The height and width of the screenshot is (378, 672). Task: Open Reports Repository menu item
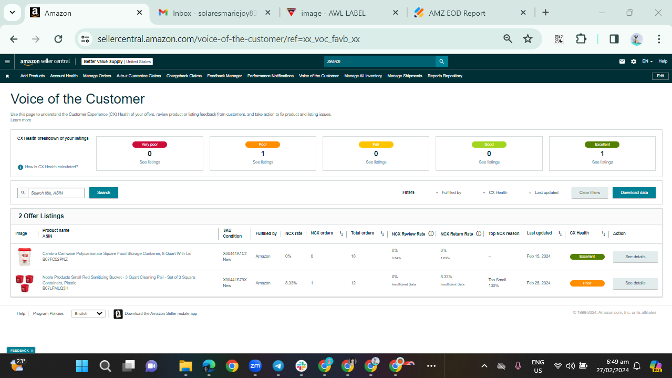(445, 76)
